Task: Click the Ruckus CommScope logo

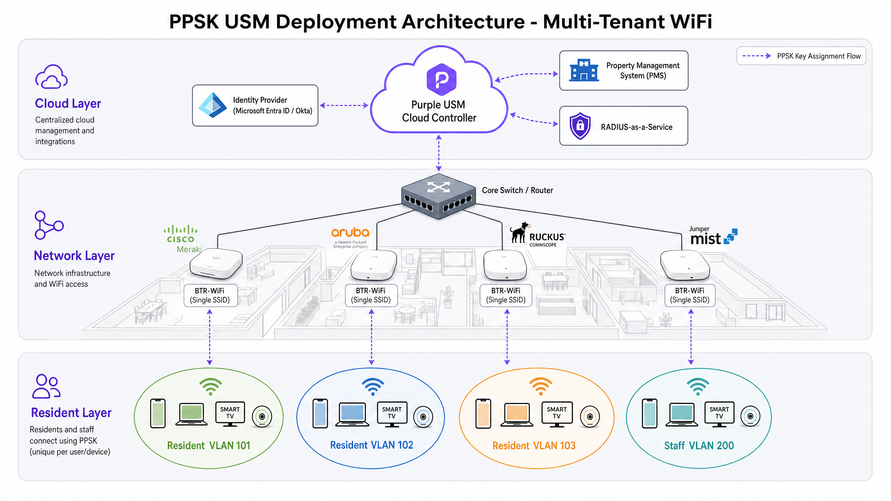Action: point(538,234)
